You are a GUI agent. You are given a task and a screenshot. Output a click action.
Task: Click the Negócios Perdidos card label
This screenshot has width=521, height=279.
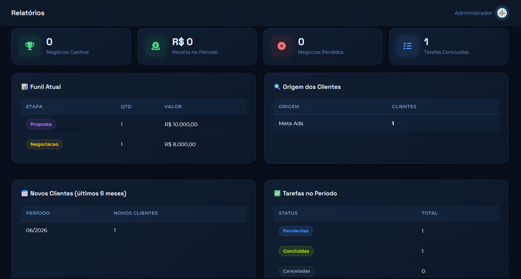(321, 52)
